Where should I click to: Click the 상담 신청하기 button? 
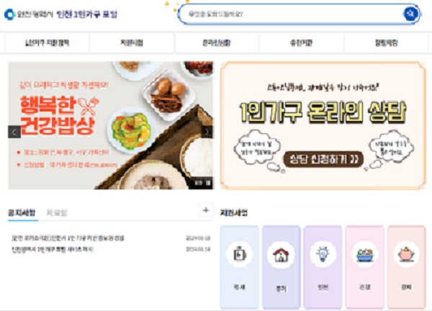pos(323,159)
